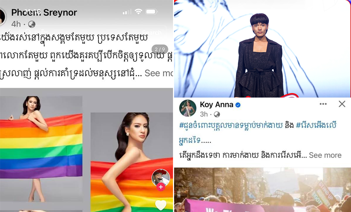Tap the globe privacy icon next to 4h
Viewport: 351px width, 212px height.
[32, 24]
